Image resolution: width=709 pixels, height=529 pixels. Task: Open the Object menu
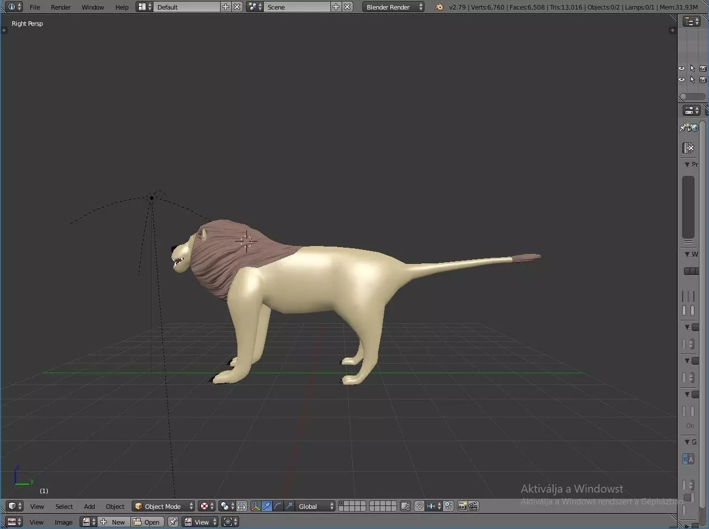(115, 507)
